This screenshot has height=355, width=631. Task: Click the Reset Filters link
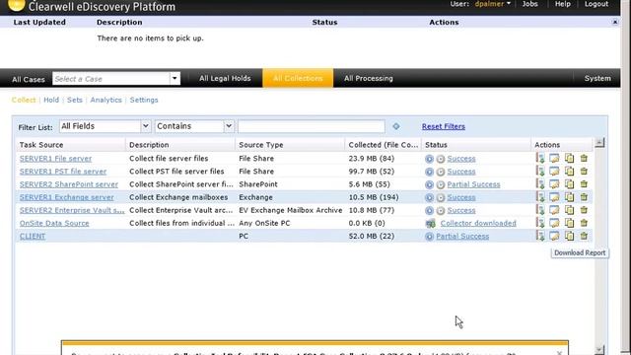click(x=443, y=126)
